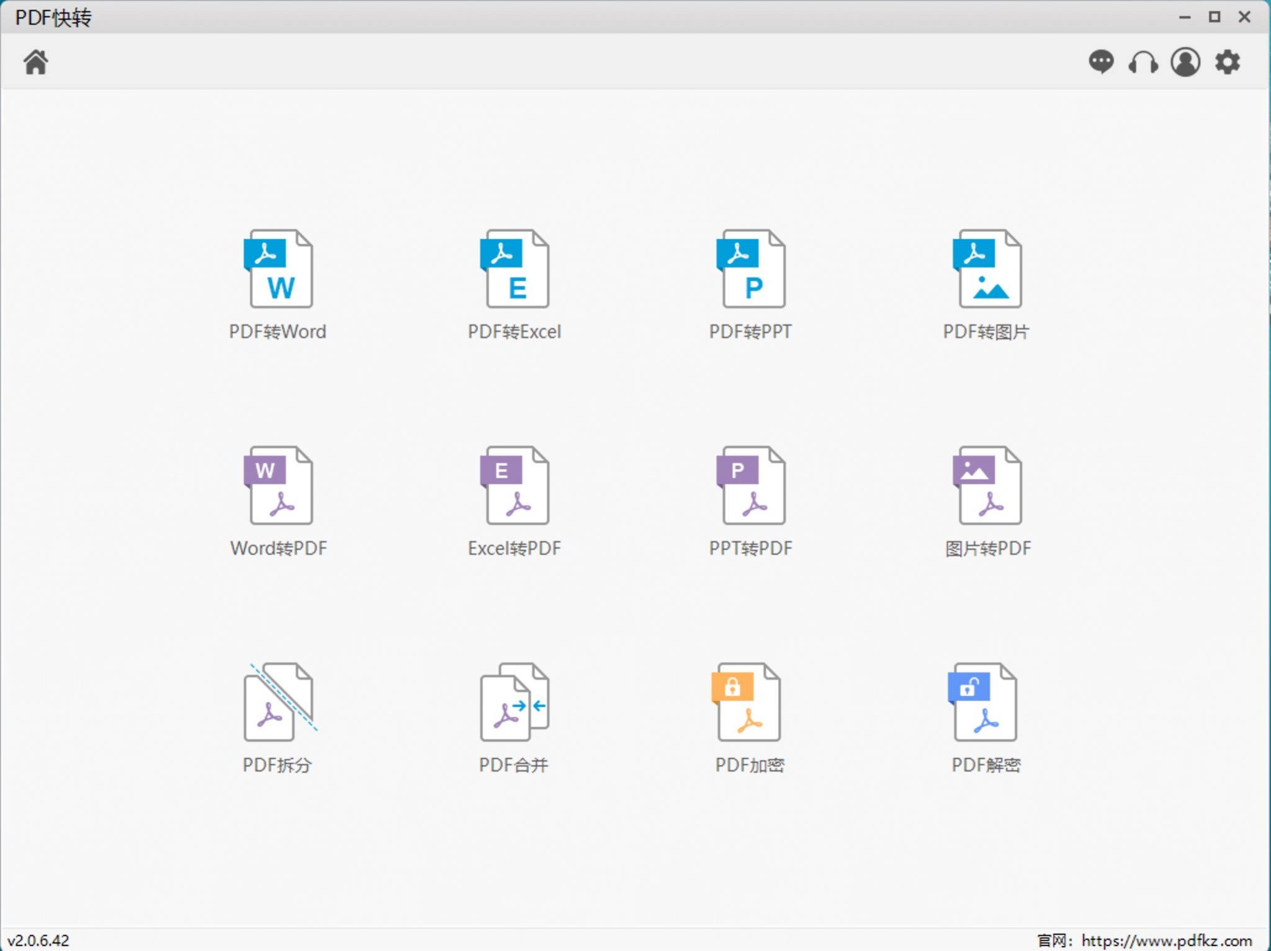1271x951 pixels.
Task: Go to the home page icon
Action: pyautogui.click(x=36, y=62)
